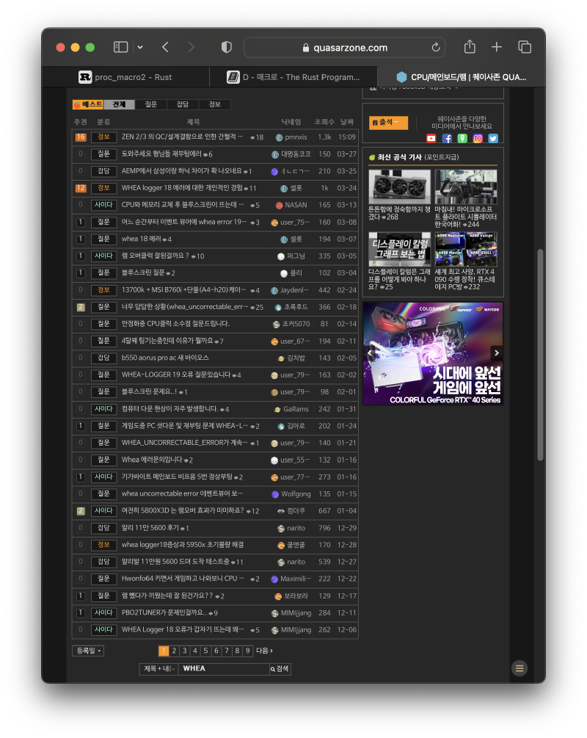Toggle Safari's sidebar icon
The height and width of the screenshot is (738, 587).
[x=120, y=47]
